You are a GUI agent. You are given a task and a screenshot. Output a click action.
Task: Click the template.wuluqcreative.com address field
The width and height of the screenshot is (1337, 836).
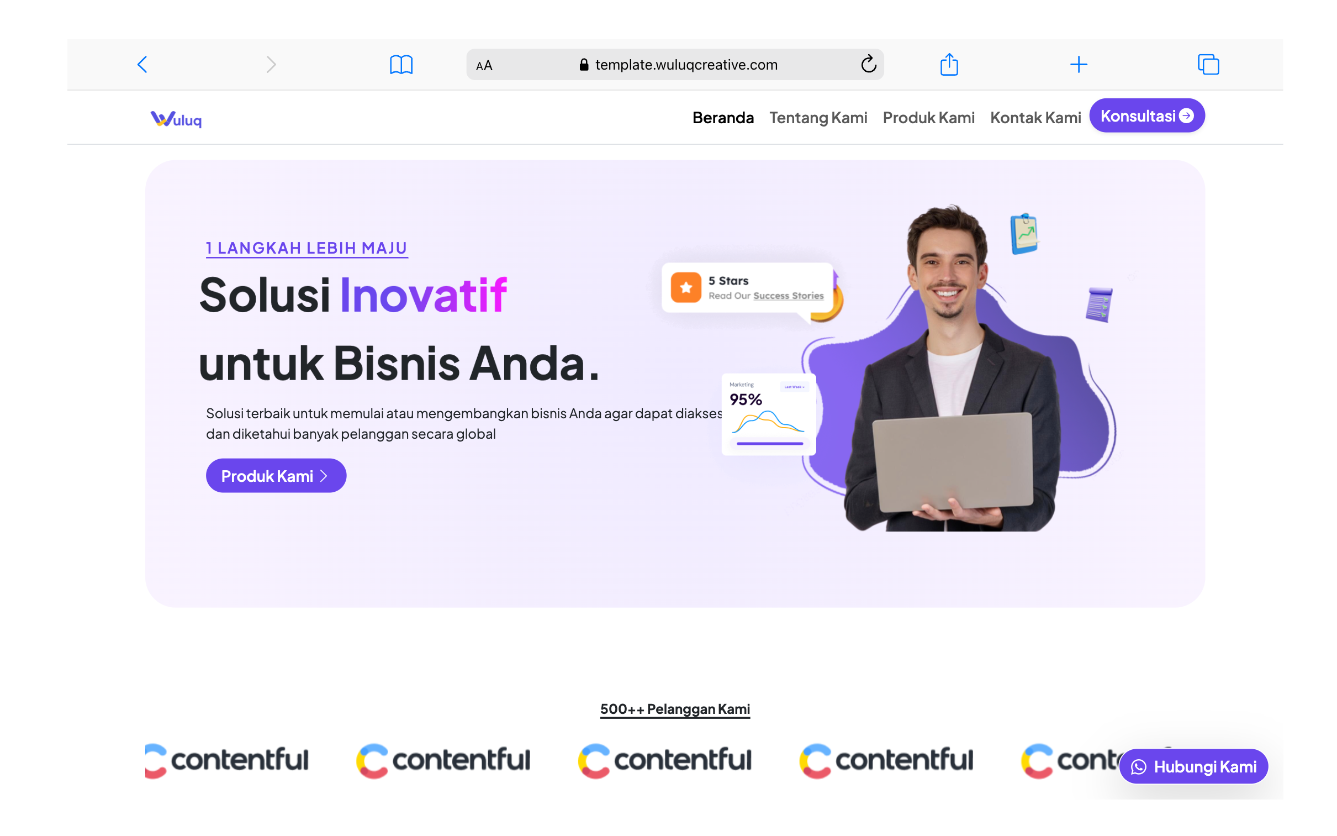pyautogui.click(x=675, y=65)
